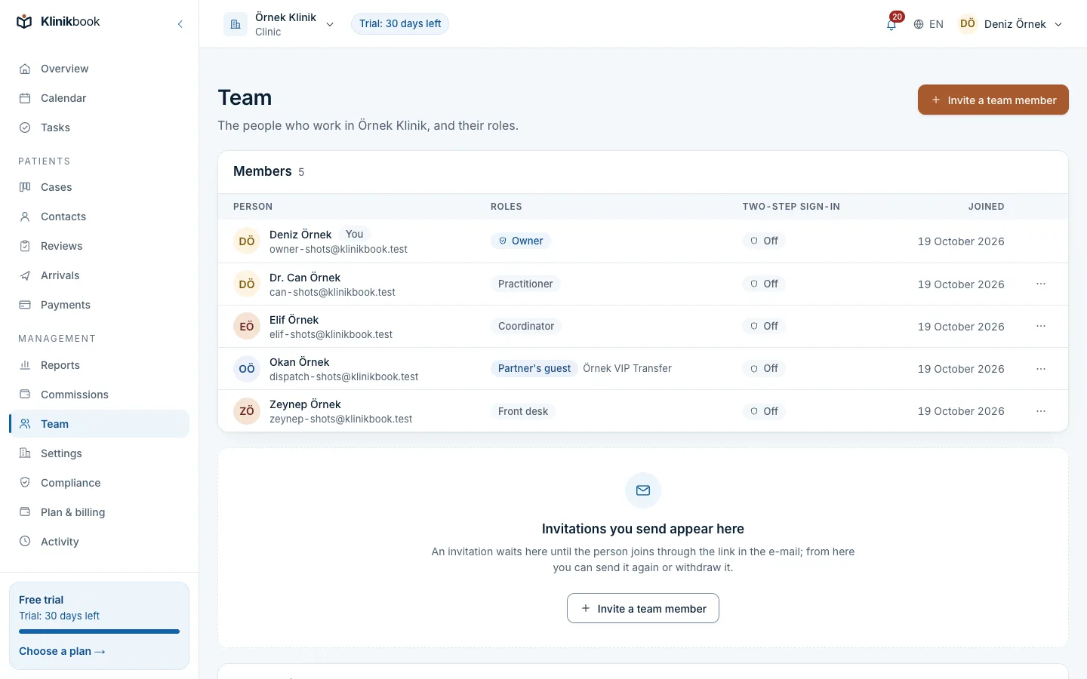Click the clinic building icon in header

click(236, 24)
